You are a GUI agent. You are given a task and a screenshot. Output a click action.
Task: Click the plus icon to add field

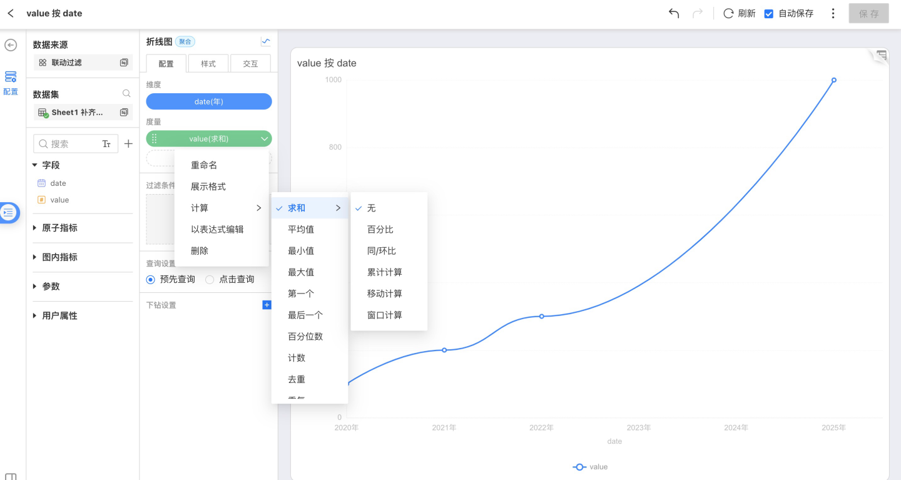coord(128,144)
